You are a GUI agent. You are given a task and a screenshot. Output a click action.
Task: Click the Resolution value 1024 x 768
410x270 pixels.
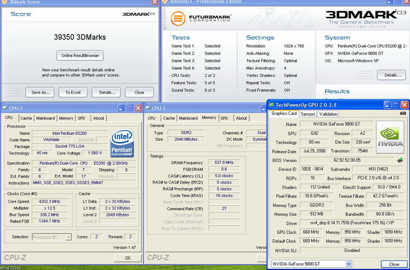(x=294, y=46)
